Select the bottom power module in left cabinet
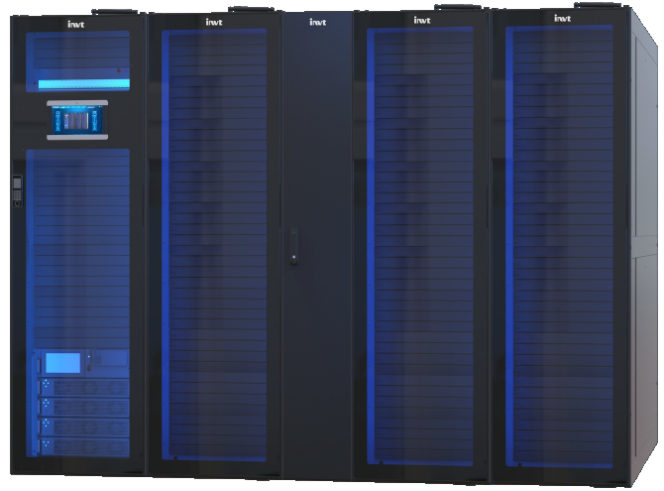Image resolution: width=664 pixels, height=491 pixels. coord(84,445)
